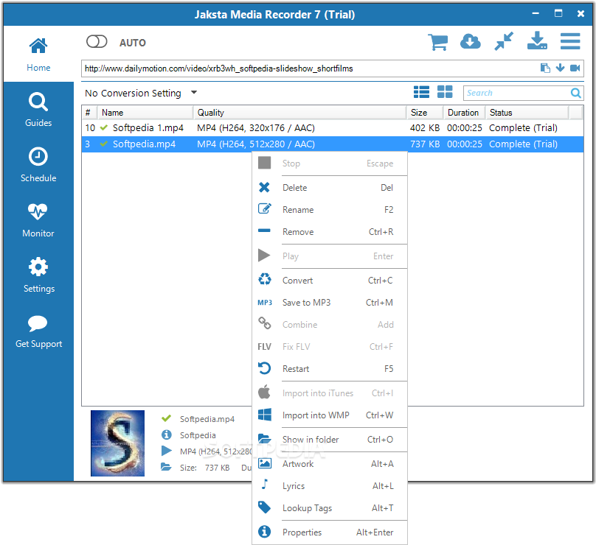Click the shopping cart purchase icon
The width and height of the screenshot is (596, 545).
437,42
